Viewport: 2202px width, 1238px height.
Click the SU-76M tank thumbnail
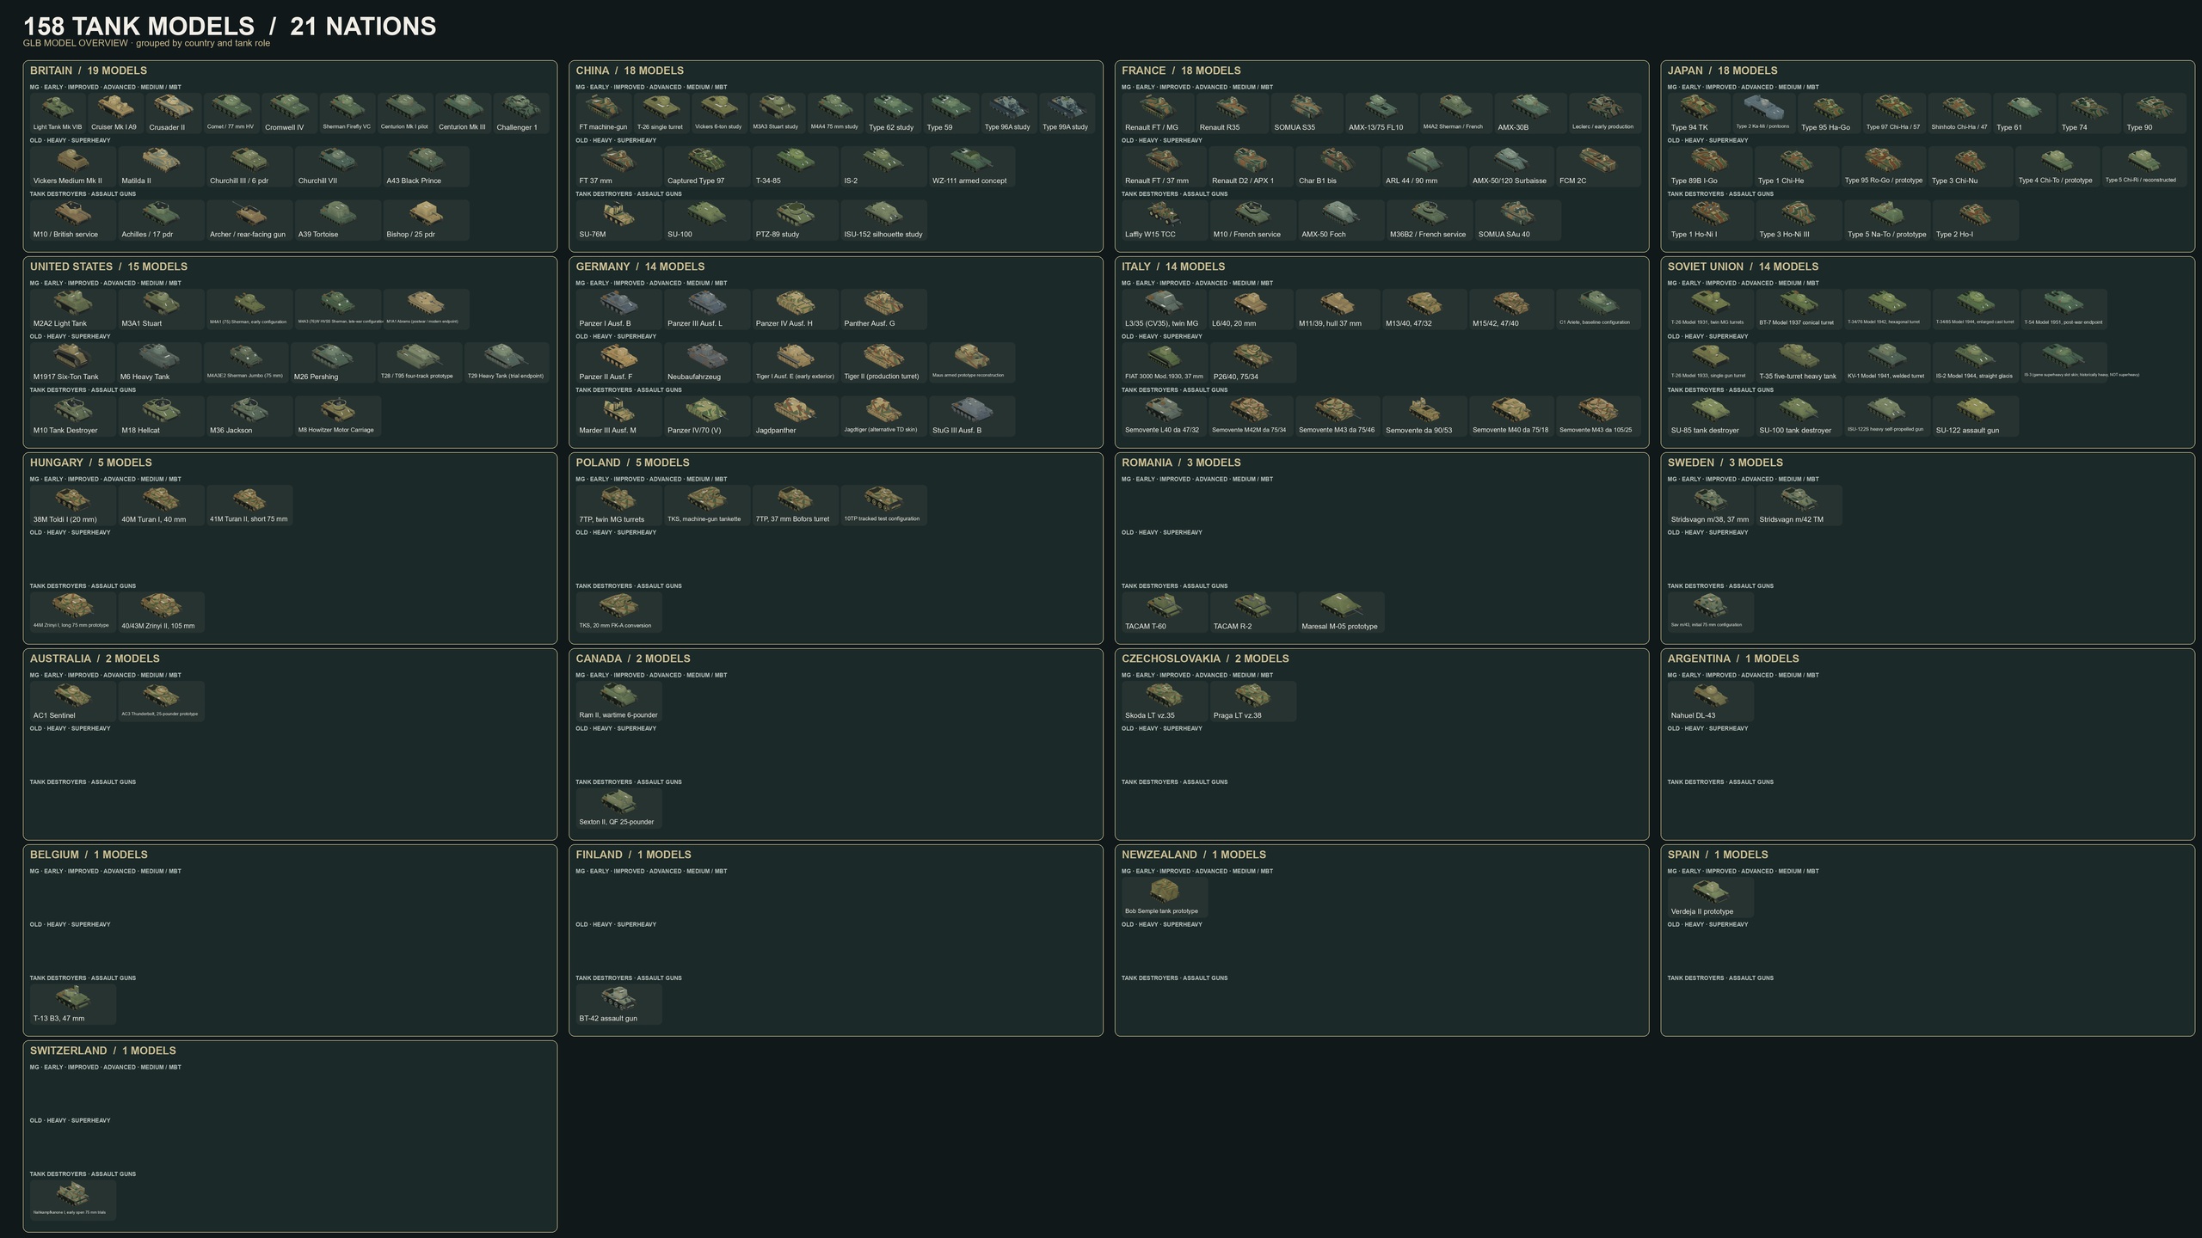tap(618, 220)
